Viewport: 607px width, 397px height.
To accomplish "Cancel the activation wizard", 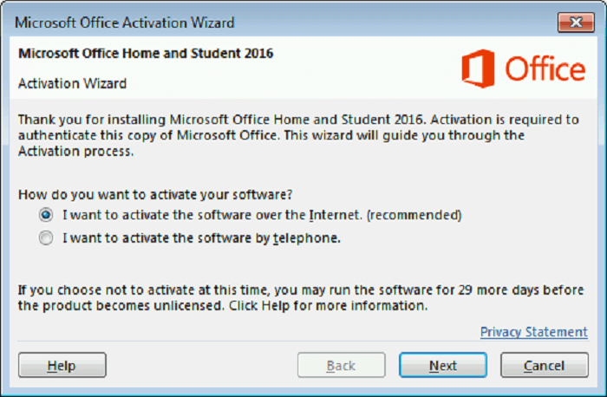I will pos(545,365).
